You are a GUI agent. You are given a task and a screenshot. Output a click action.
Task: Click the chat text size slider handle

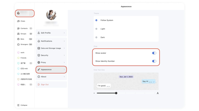(x=116, y=93)
